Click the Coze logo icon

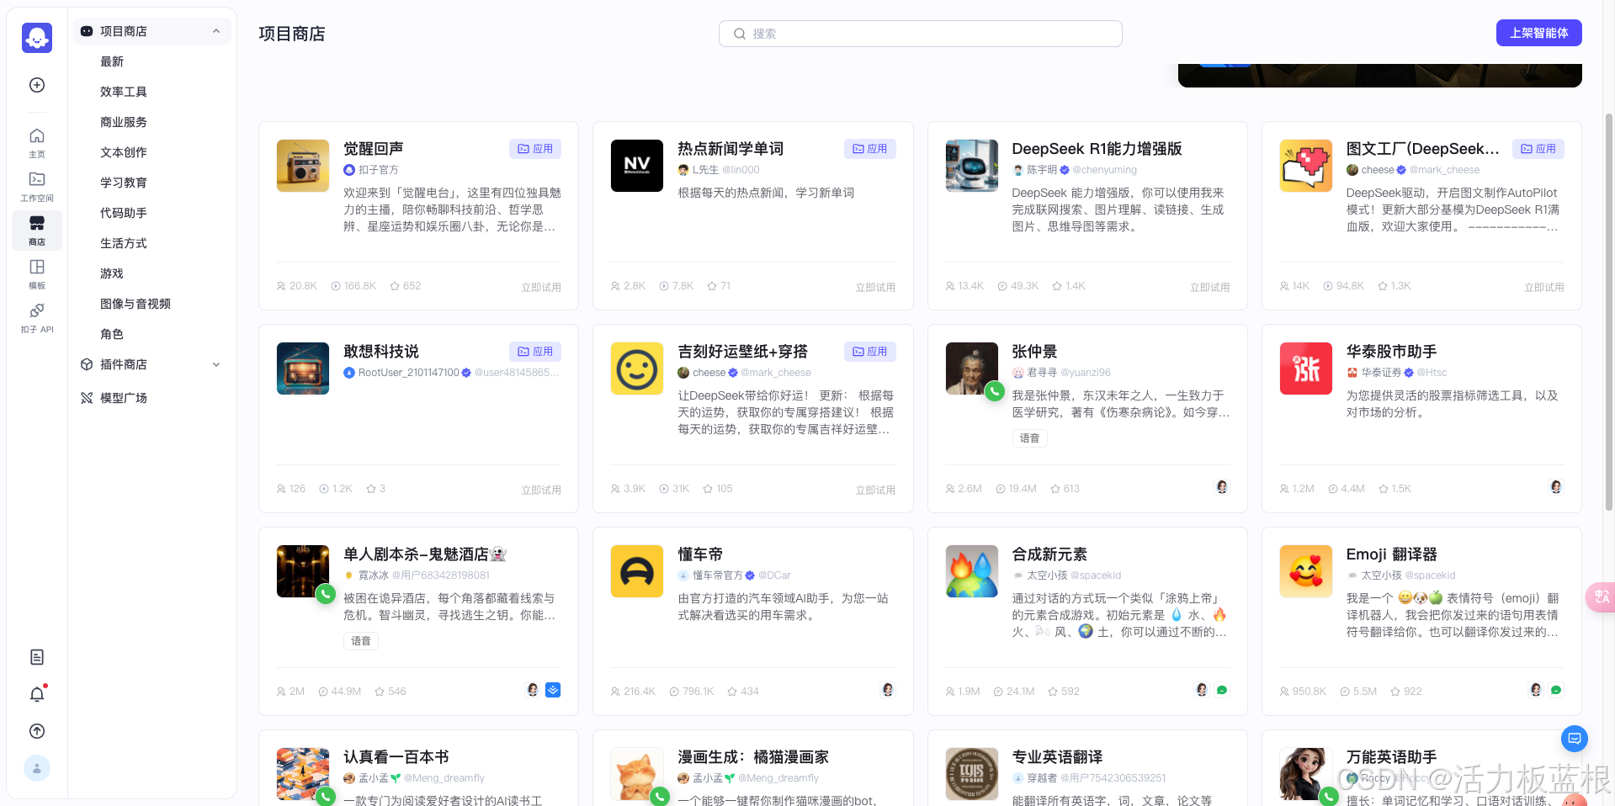click(37, 38)
